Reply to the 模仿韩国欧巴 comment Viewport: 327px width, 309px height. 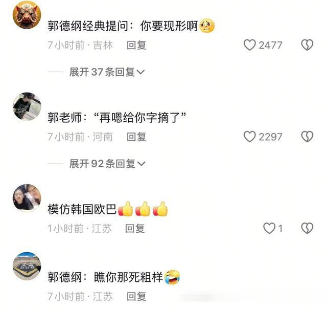[135, 228]
